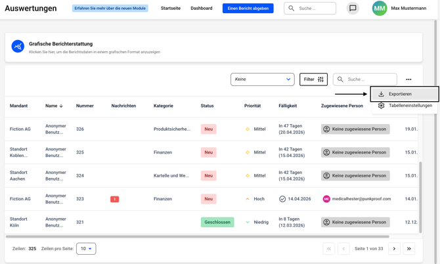The height and width of the screenshot is (264, 440).
Task: Navigate to Startseite
Action: (171, 9)
